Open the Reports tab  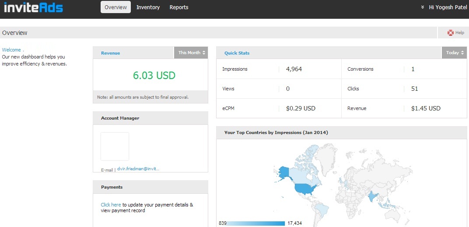[x=179, y=7]
